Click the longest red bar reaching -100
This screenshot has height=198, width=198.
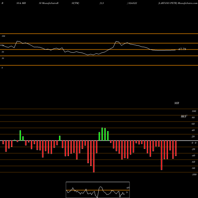pos(94,156)
